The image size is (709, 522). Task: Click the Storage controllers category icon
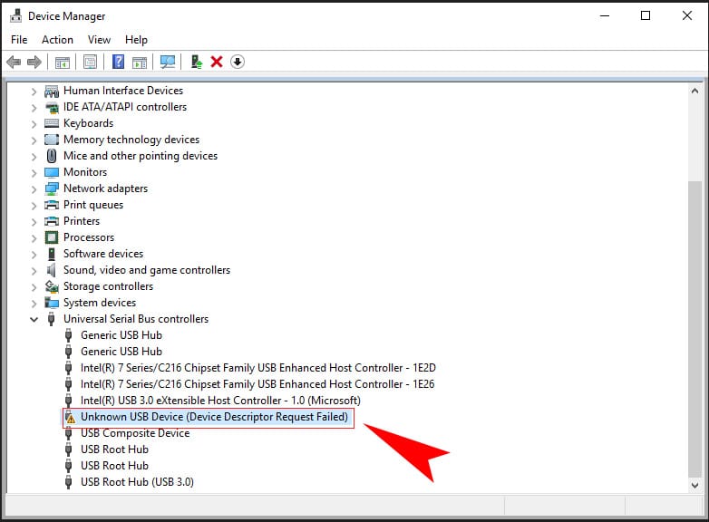point(52,286)
